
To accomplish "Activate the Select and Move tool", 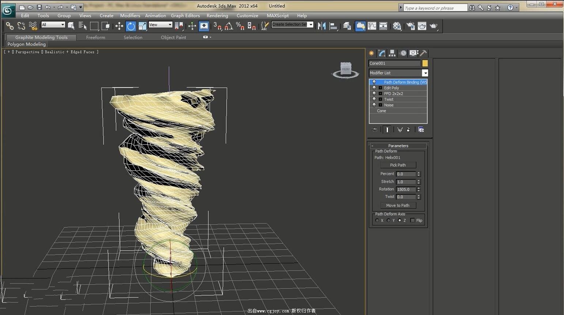I will (119, 26).
